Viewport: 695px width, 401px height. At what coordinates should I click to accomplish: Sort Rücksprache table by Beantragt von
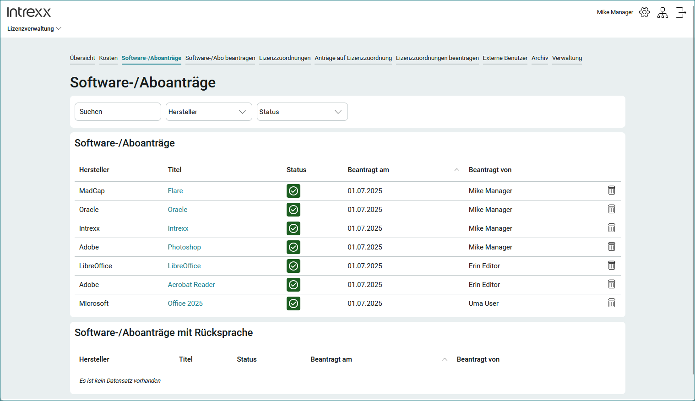(478, 359)
